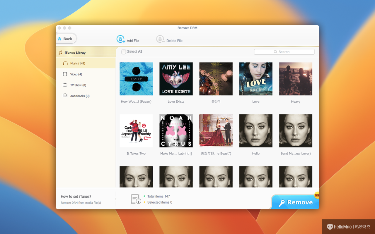Open the Audiobooks (0) category

pos(86,96)
